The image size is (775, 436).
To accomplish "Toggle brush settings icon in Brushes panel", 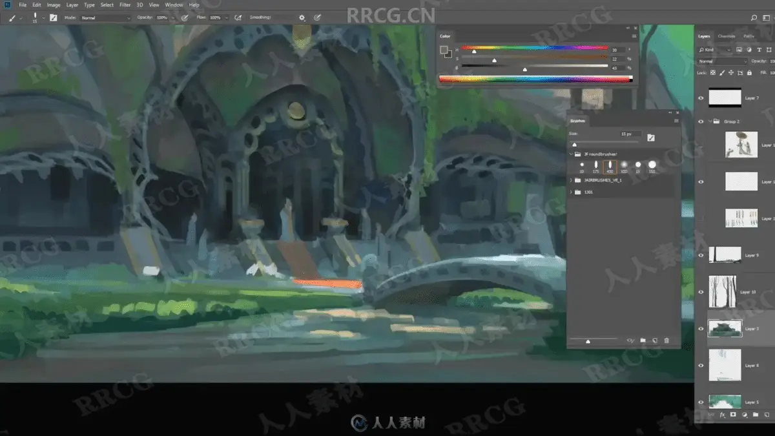I will [x=651, y=137].
